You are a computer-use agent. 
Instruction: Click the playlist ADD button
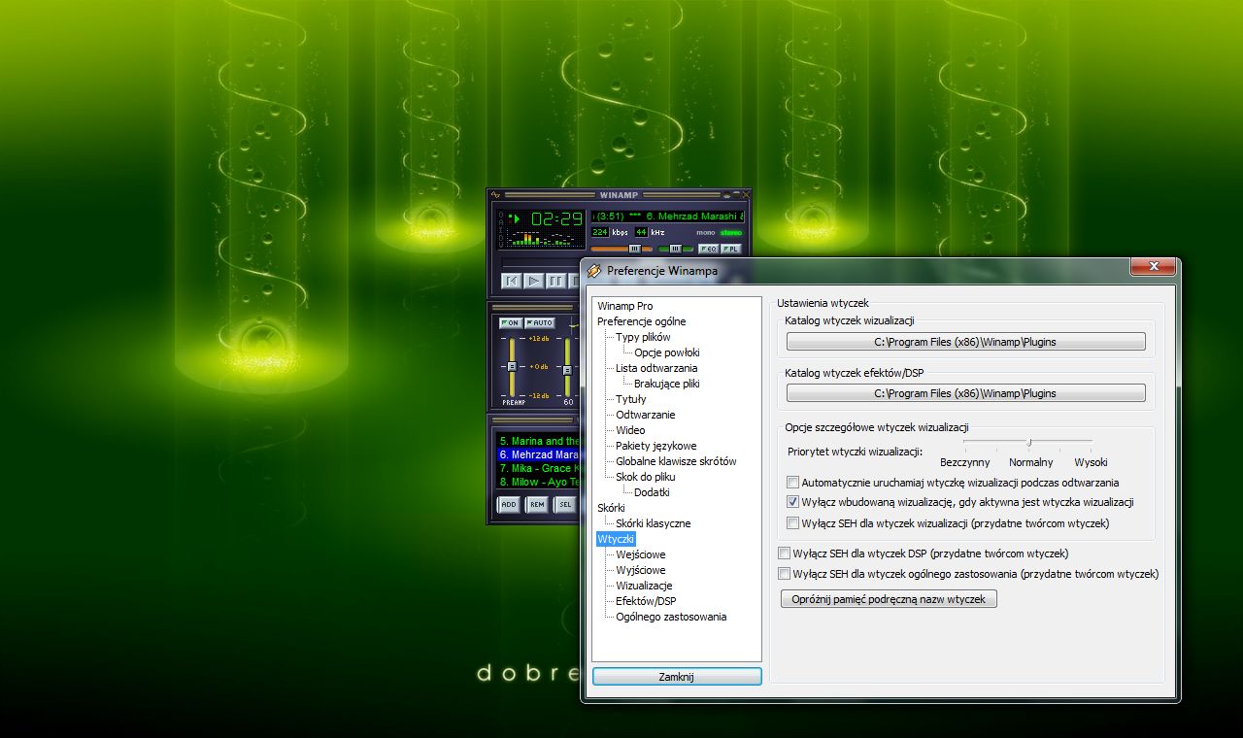coord(509,504)
